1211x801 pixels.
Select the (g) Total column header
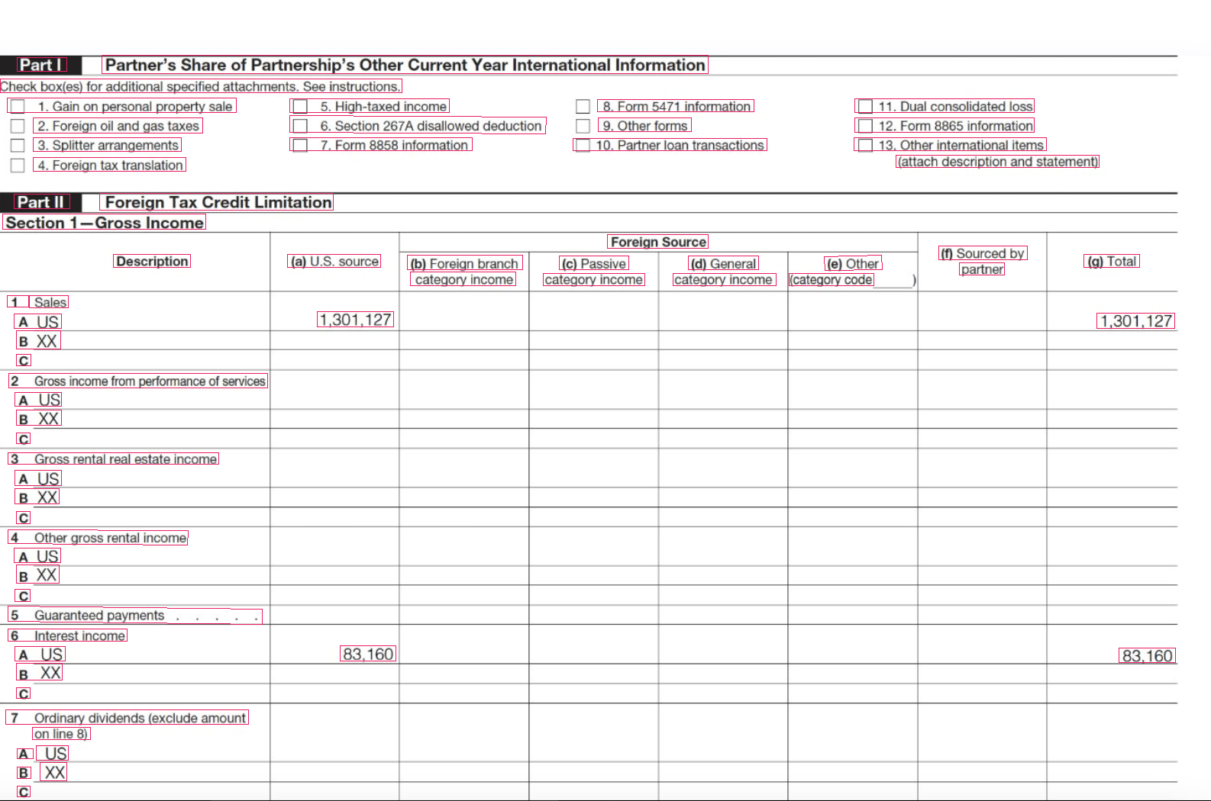point(1112,261)
